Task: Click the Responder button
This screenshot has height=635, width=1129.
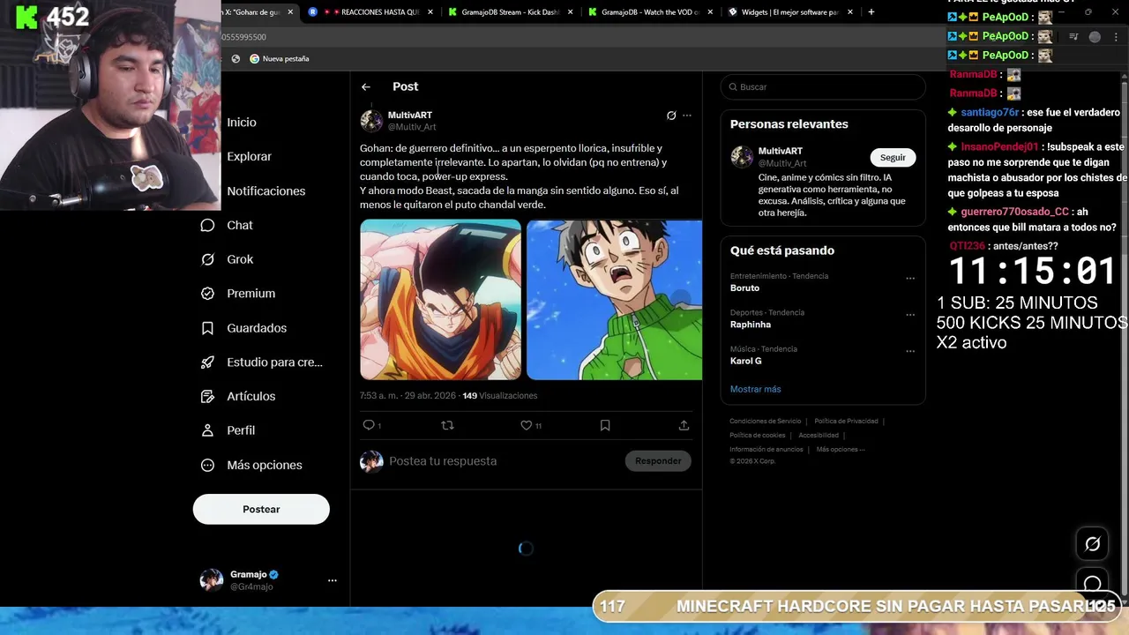Action: point(658,460)
